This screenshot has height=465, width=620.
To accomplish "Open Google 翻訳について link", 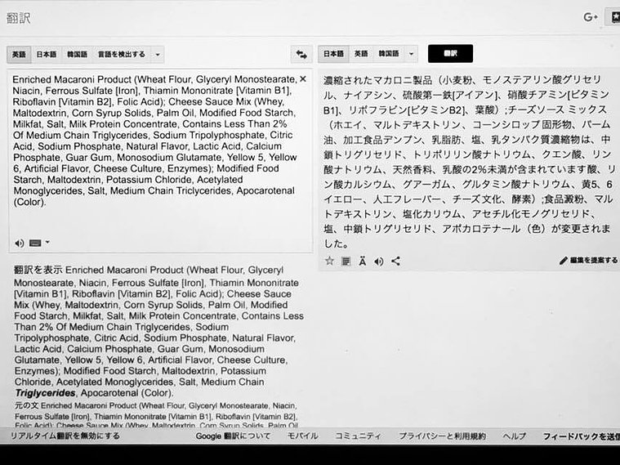I will (x=233, y=436).
